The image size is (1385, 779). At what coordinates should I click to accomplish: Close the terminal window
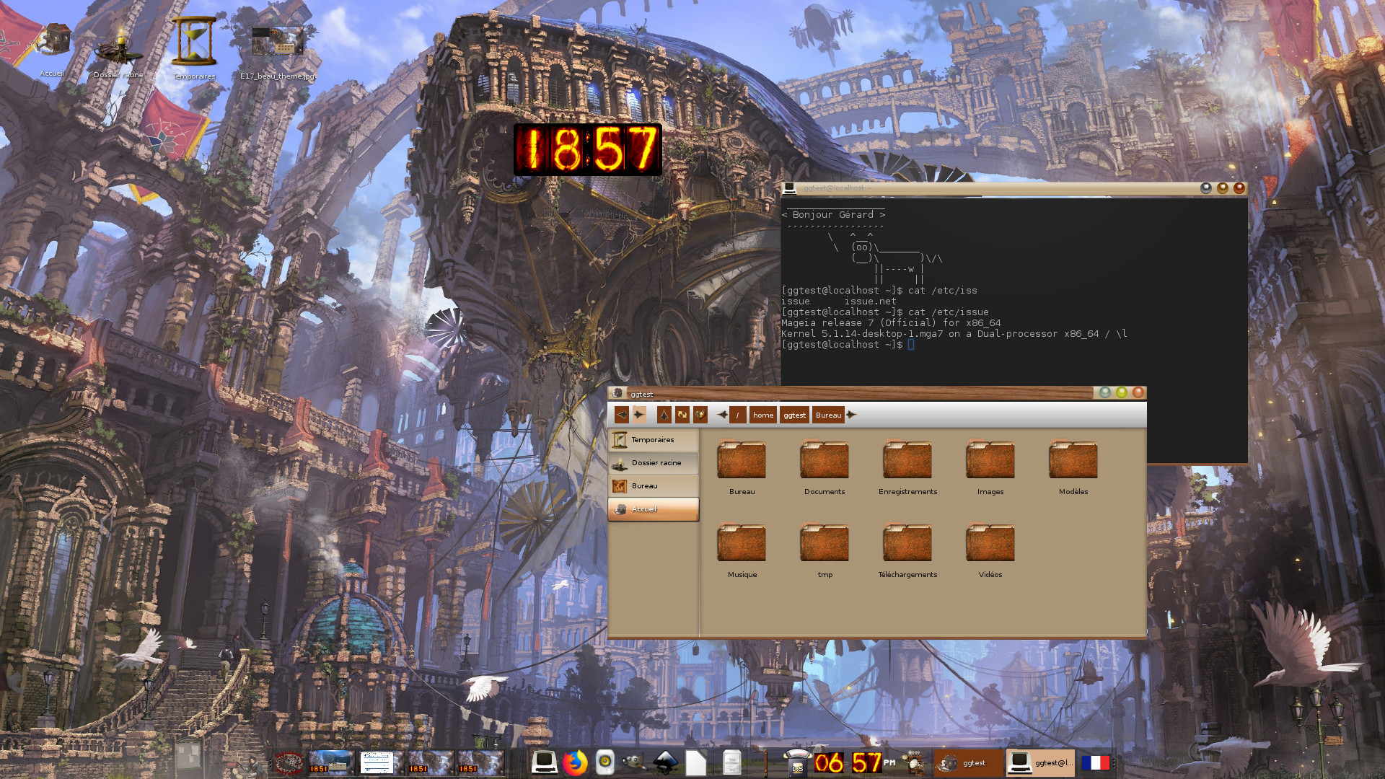(1239, 188)
